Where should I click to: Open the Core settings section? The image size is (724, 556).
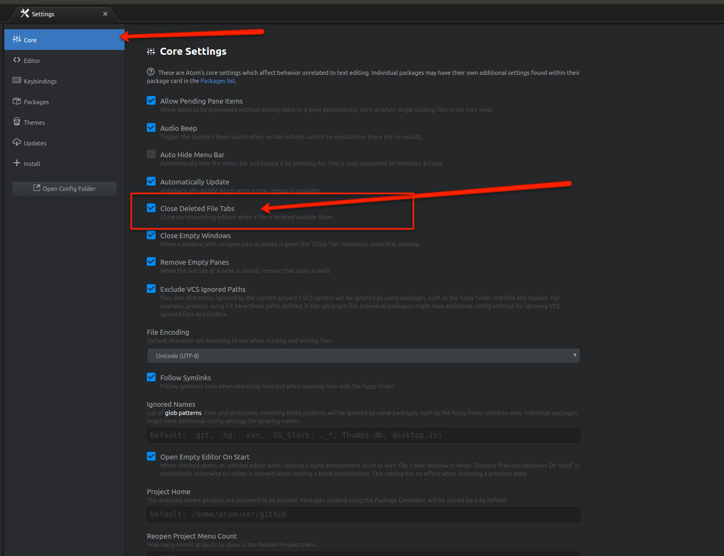click(64, 40)
